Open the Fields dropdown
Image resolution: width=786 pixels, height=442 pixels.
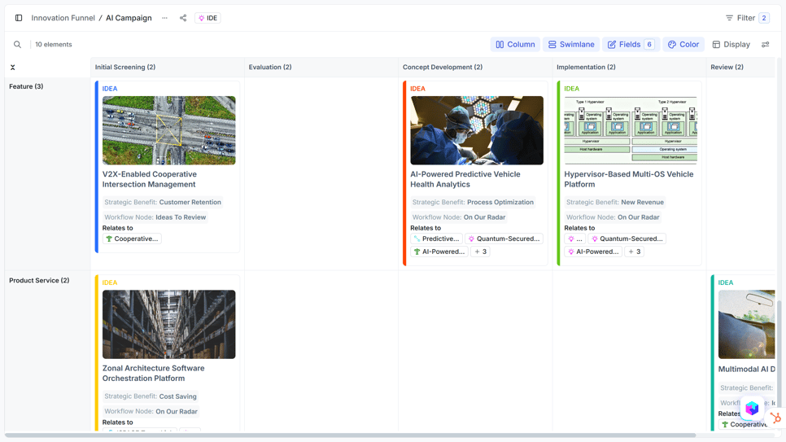631,45
